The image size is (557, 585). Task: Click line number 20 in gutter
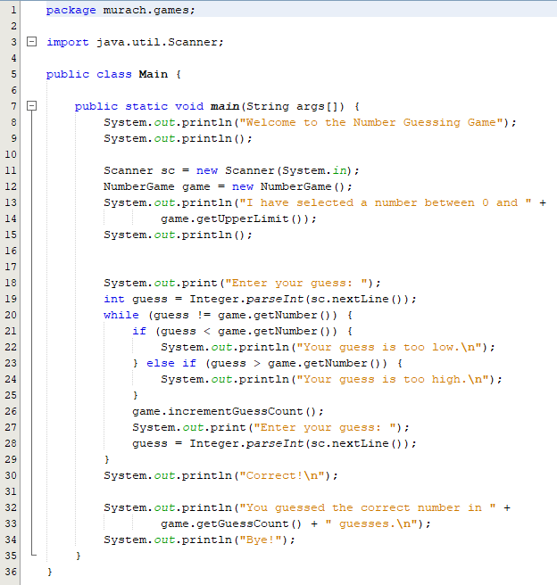click(11, 315)
